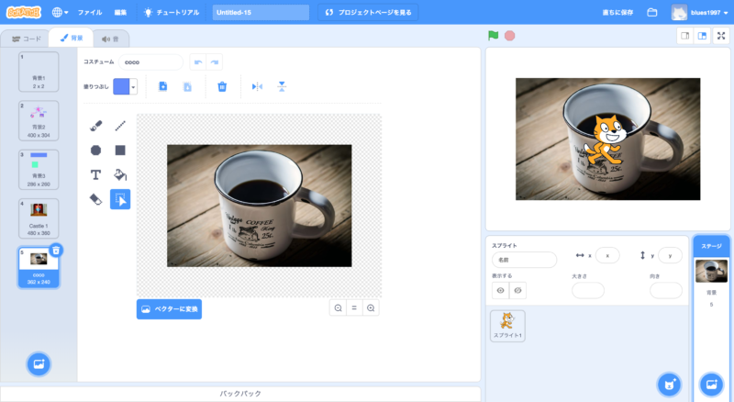Switch to the コード tab
The width and height of the screenshot is (734, 402).
click(26, 39)
